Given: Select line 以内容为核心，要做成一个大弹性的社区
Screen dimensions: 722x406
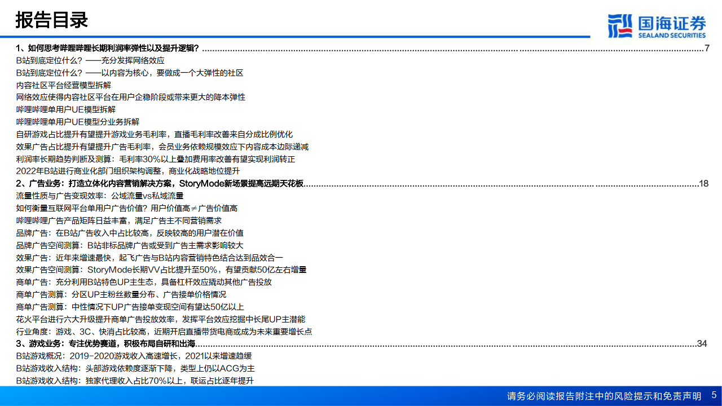Looking at the screenshot, I should point(130,73).
